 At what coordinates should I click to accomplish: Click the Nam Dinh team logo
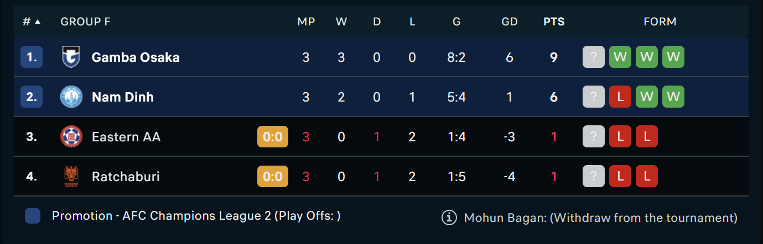[x=71, y=97]
